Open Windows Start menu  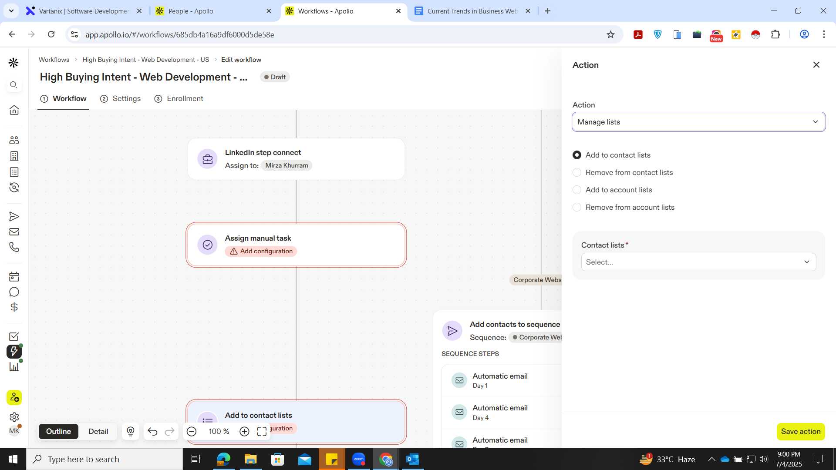pos(13,459)
